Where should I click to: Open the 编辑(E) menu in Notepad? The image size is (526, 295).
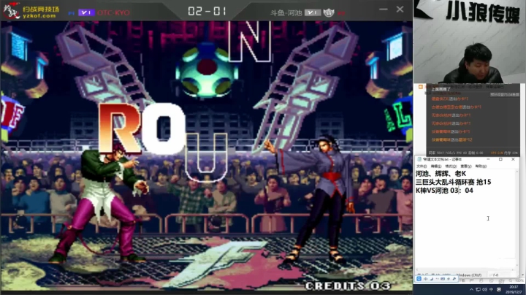pos(436,166)
